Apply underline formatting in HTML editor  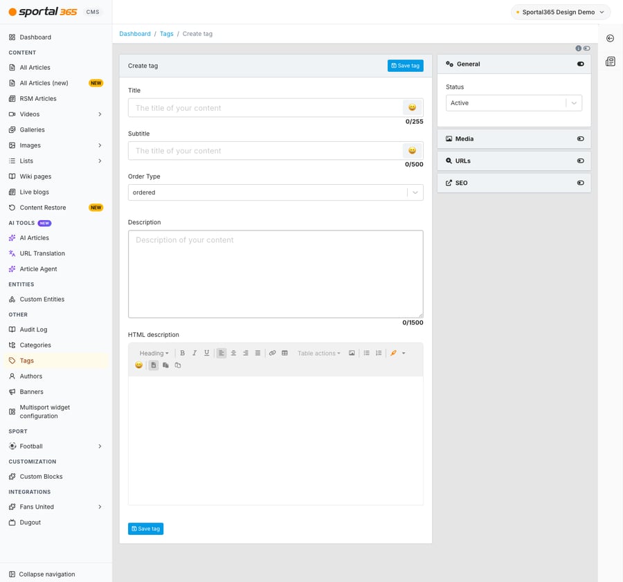pyautogui.click(x=206, y=353)
